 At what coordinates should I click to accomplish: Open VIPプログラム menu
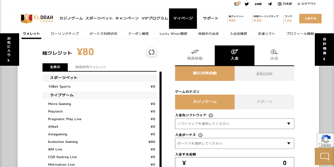[155, 18]
